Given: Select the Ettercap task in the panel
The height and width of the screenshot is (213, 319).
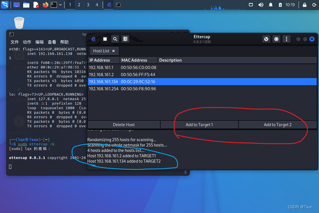Looking at the screenshot, I should 109,5.
